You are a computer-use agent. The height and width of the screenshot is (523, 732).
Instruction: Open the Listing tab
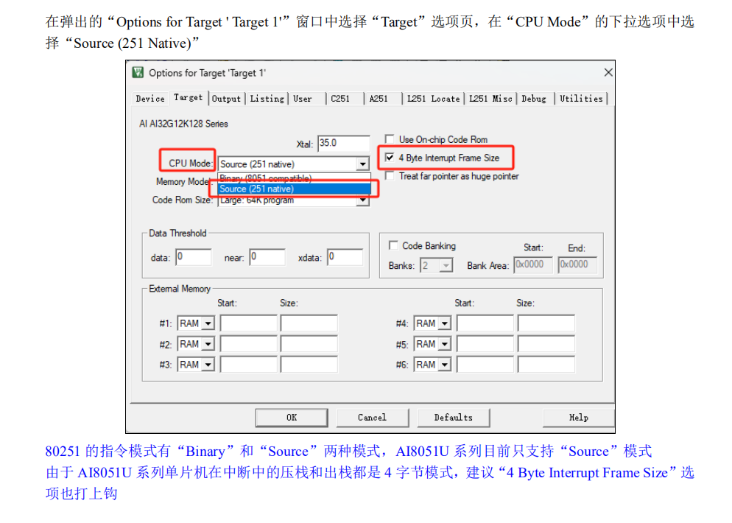(267, 99)
